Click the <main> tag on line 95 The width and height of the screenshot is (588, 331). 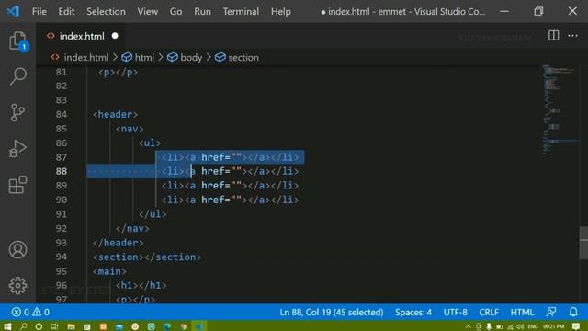pos(109,271)
